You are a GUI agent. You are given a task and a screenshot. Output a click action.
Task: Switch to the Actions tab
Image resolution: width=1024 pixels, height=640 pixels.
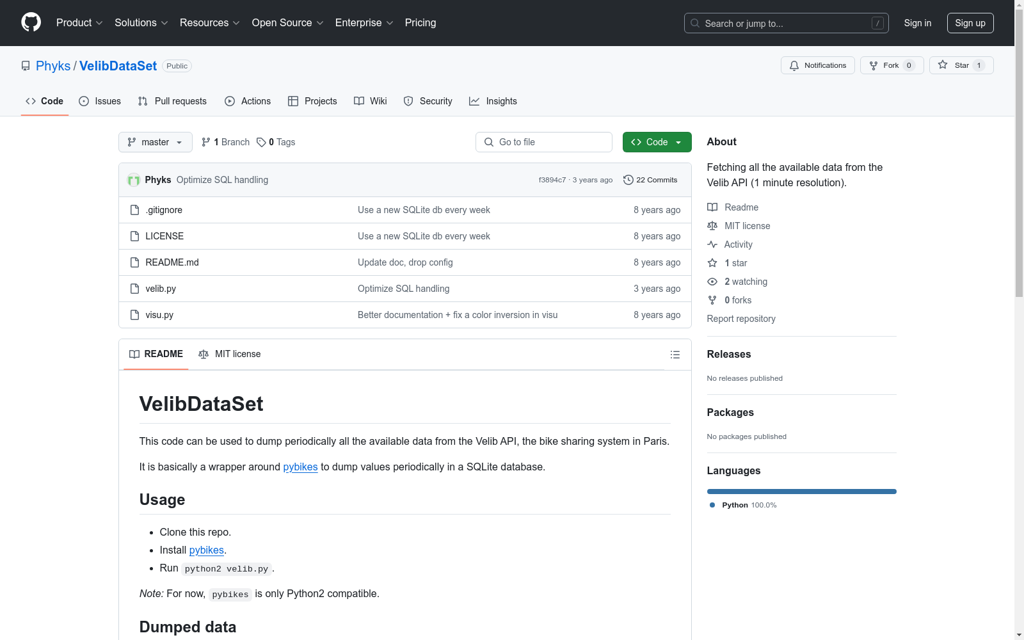click(x=248, y=101)
